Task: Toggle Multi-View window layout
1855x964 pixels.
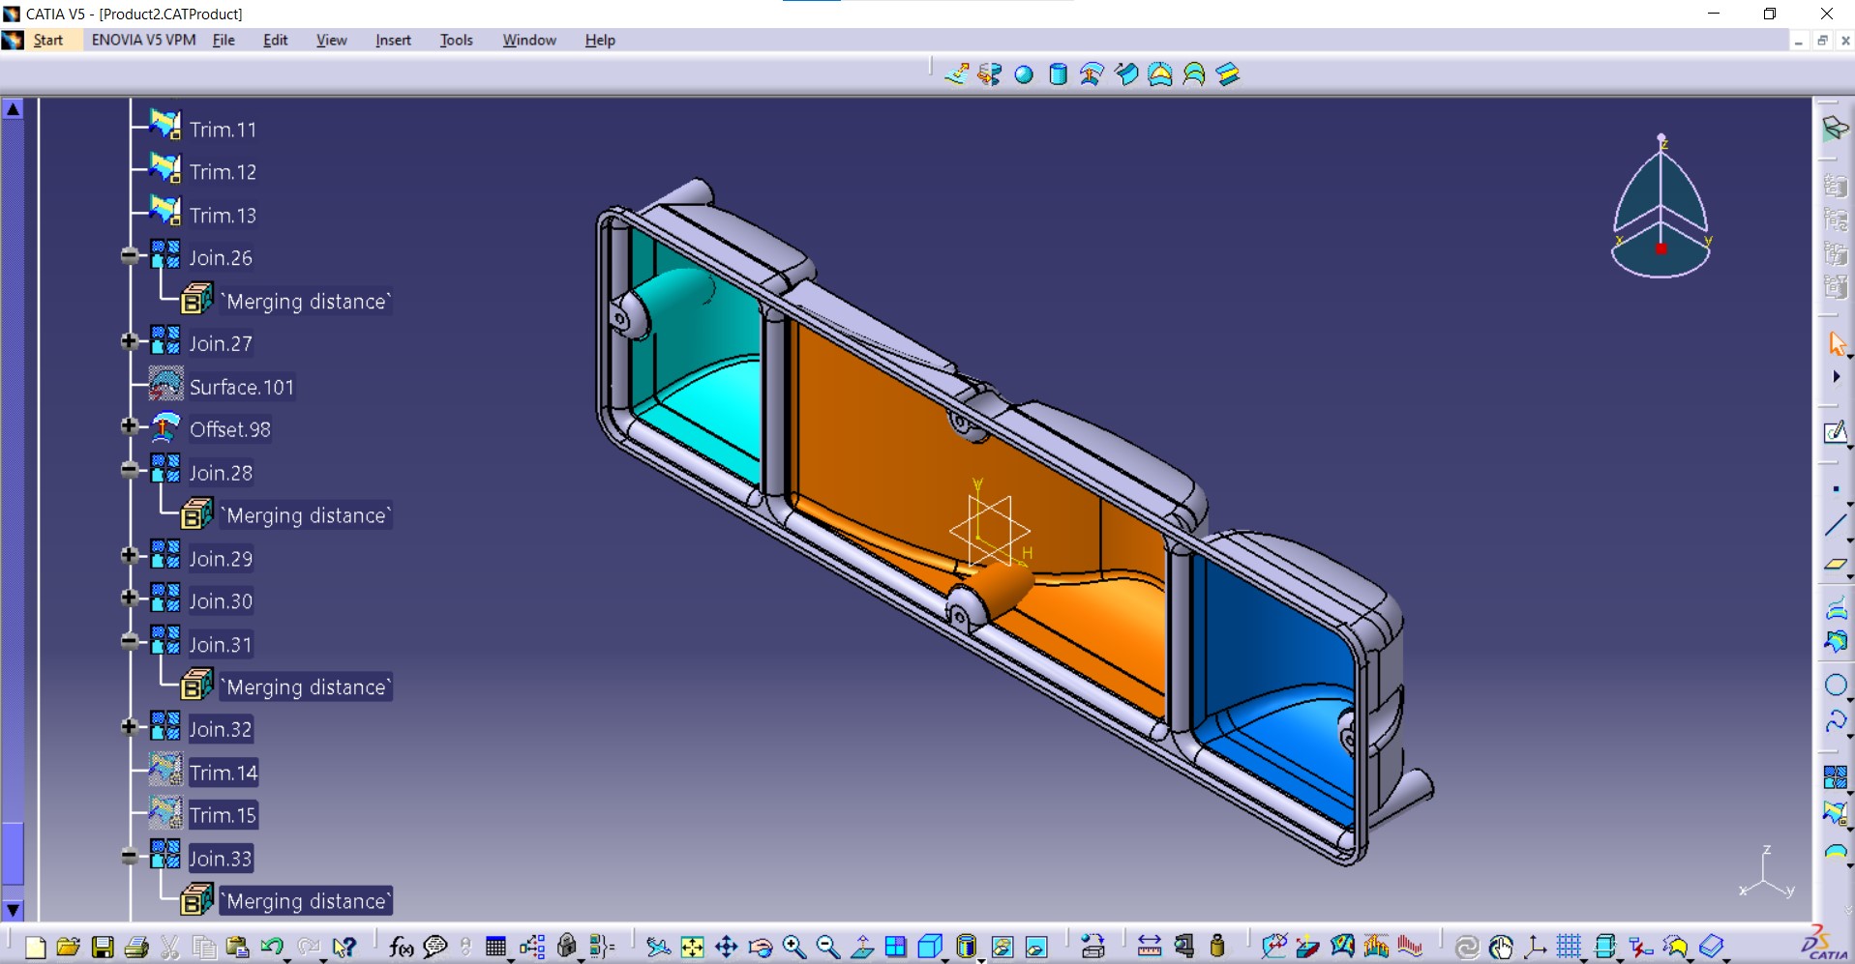Action: pyautogui.click(x=895, y=947)
